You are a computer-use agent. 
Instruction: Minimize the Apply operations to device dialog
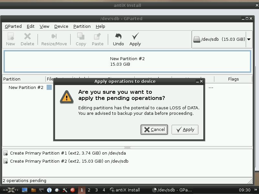coord(197,81)
